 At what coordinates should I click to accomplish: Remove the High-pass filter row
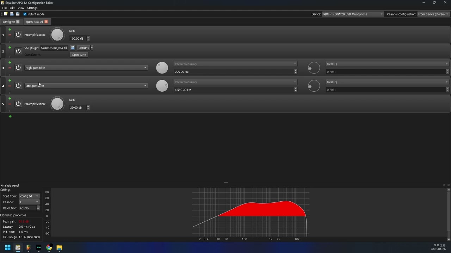10,68
